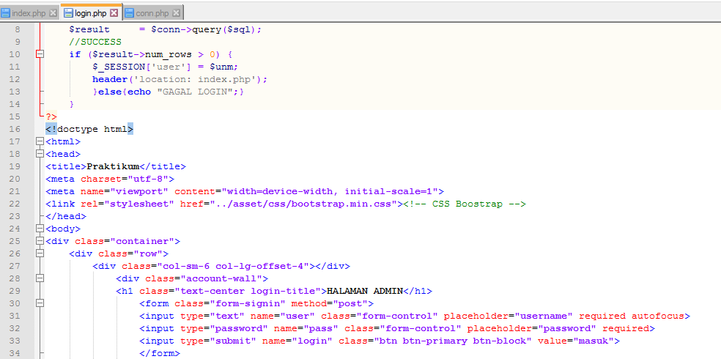
Task: Collapse the row div fold on line 26
Action: pos(40,253)
